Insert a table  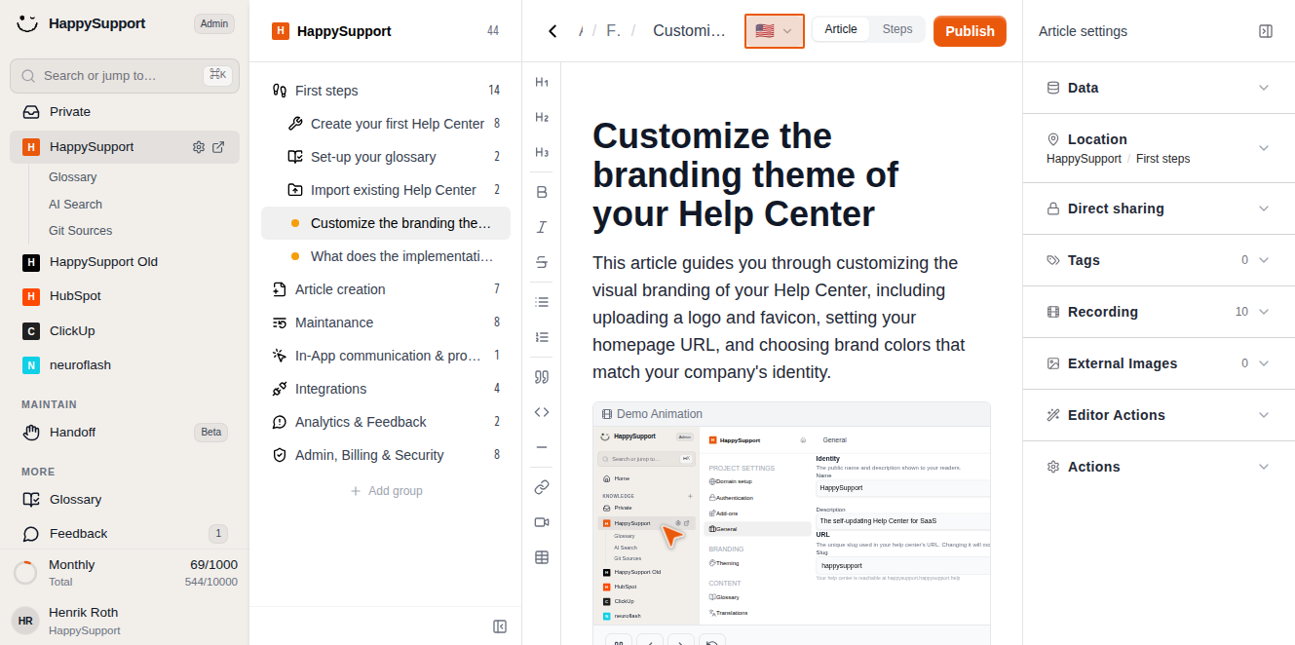click(542, 557)
